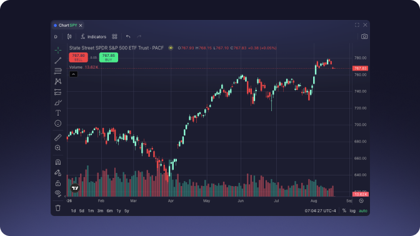420x236 pixels.
Task: Click the Apr label on time axis
Action: 171,200
